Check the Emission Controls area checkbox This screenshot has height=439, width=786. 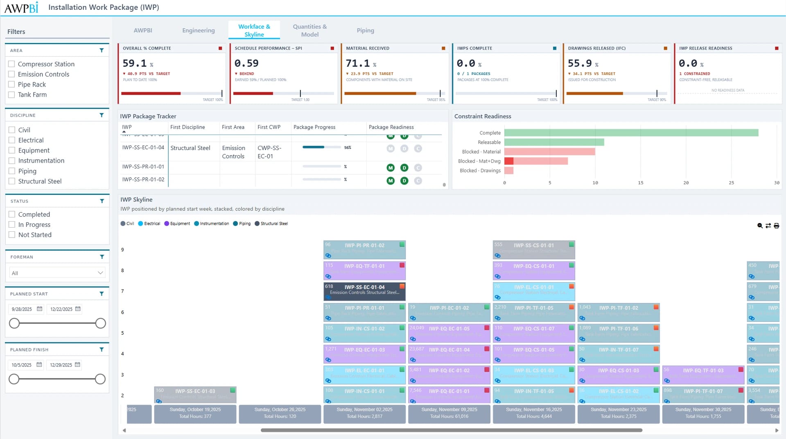coord(11,74)
